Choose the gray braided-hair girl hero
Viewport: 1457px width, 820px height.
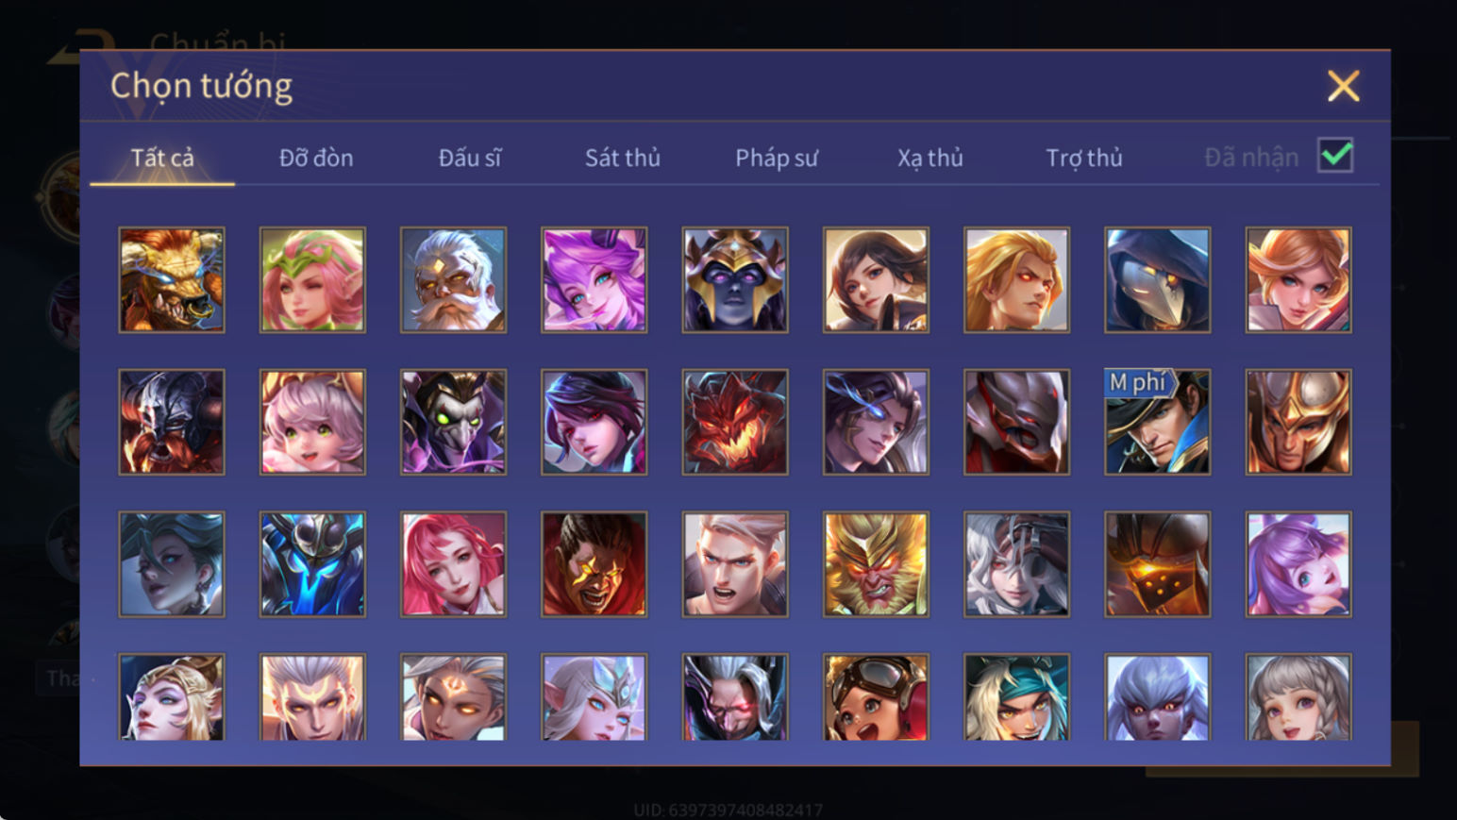coord(1298,697)
